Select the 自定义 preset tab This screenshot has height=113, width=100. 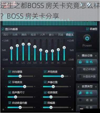click(x=70, y=35)
